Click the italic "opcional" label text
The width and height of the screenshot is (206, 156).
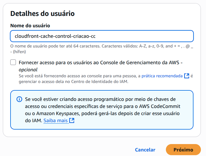(28, 70)
